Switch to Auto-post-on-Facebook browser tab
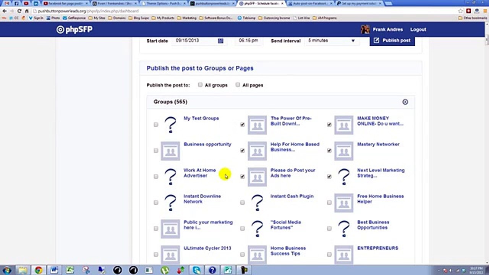Image resolution: width=489 pixels, height=275 pixels. click(x=310, y=3)
